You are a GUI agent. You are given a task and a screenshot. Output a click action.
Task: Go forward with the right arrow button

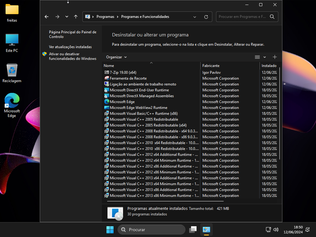(57, 17)
